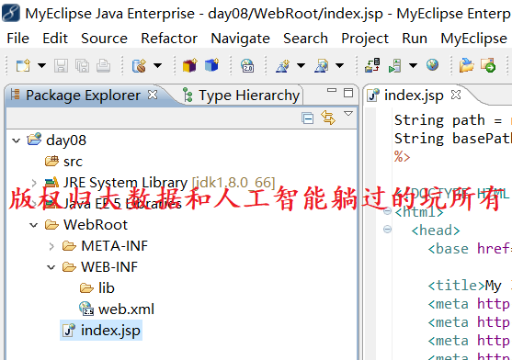Open the Run menu
The image size is (512, 360).
[x=415, y=39]
